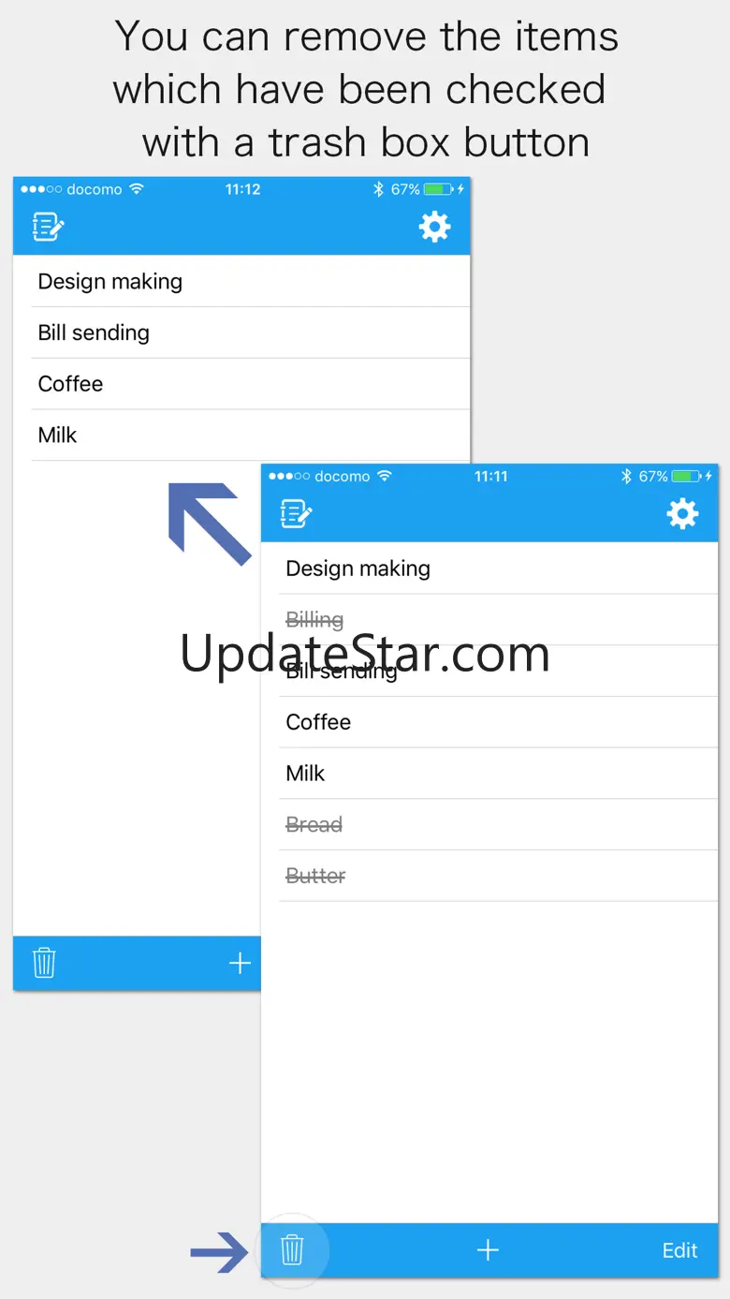Viewport: 730px width, 1299px height.
Task: Tap note list icon in front screen
Action: [297, 513]
